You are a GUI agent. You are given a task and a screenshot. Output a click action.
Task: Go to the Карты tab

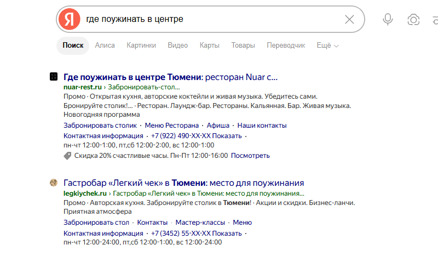pyautogui.click(x=210, y=45)
